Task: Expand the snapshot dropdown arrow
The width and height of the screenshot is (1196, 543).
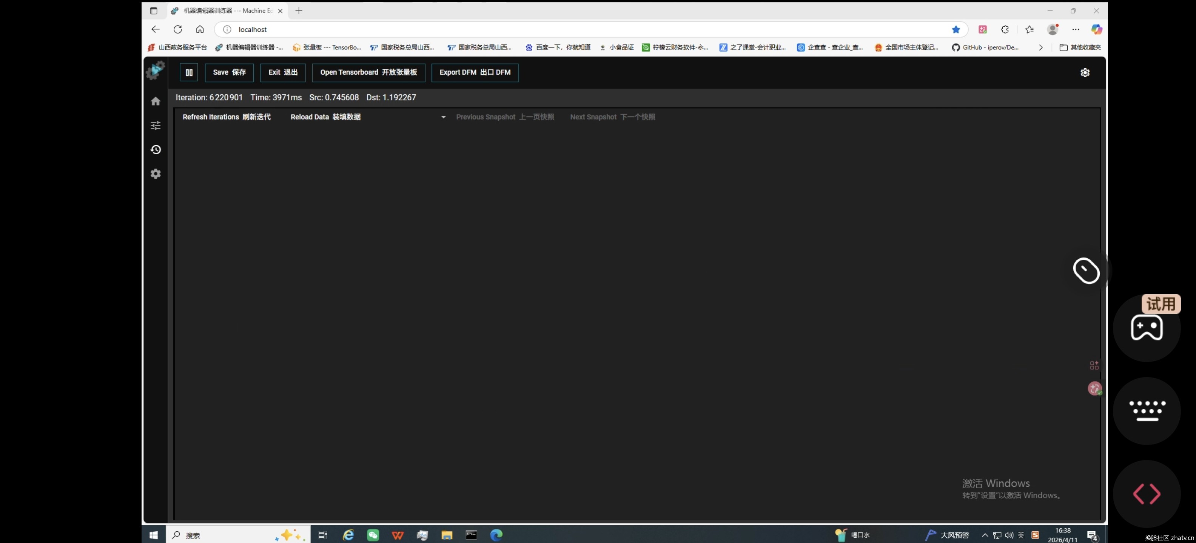Action: 443,117
